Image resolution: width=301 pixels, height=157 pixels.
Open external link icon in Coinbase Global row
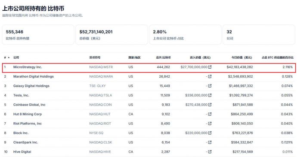tap(210, 105)
